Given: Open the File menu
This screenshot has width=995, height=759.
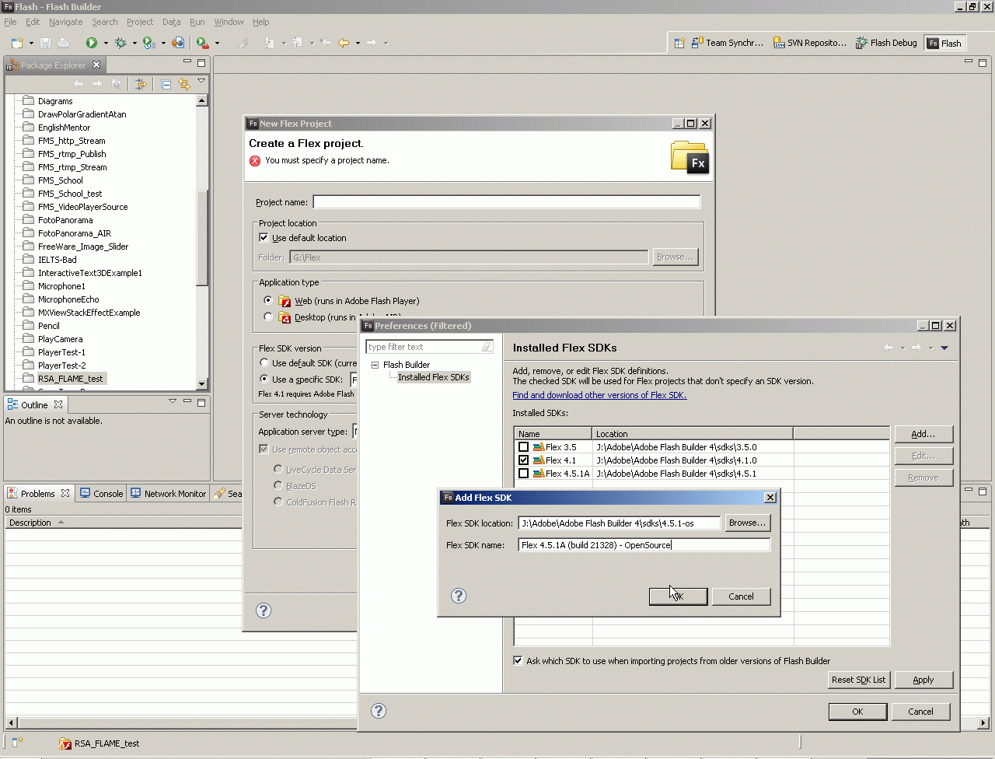Looking at the screenshot, I should (x=10, y=22).
